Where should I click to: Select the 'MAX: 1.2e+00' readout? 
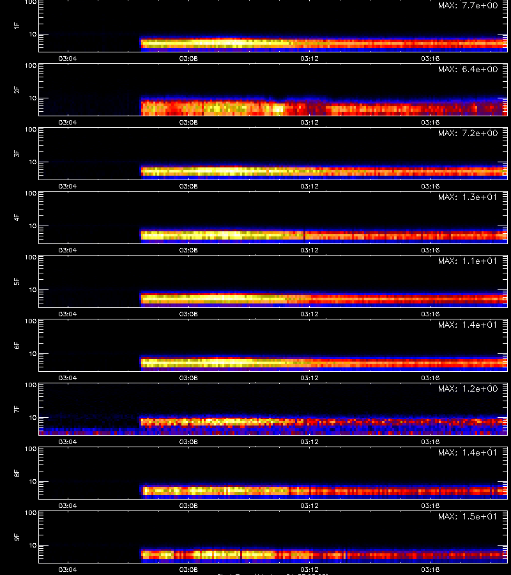[468, 388]
